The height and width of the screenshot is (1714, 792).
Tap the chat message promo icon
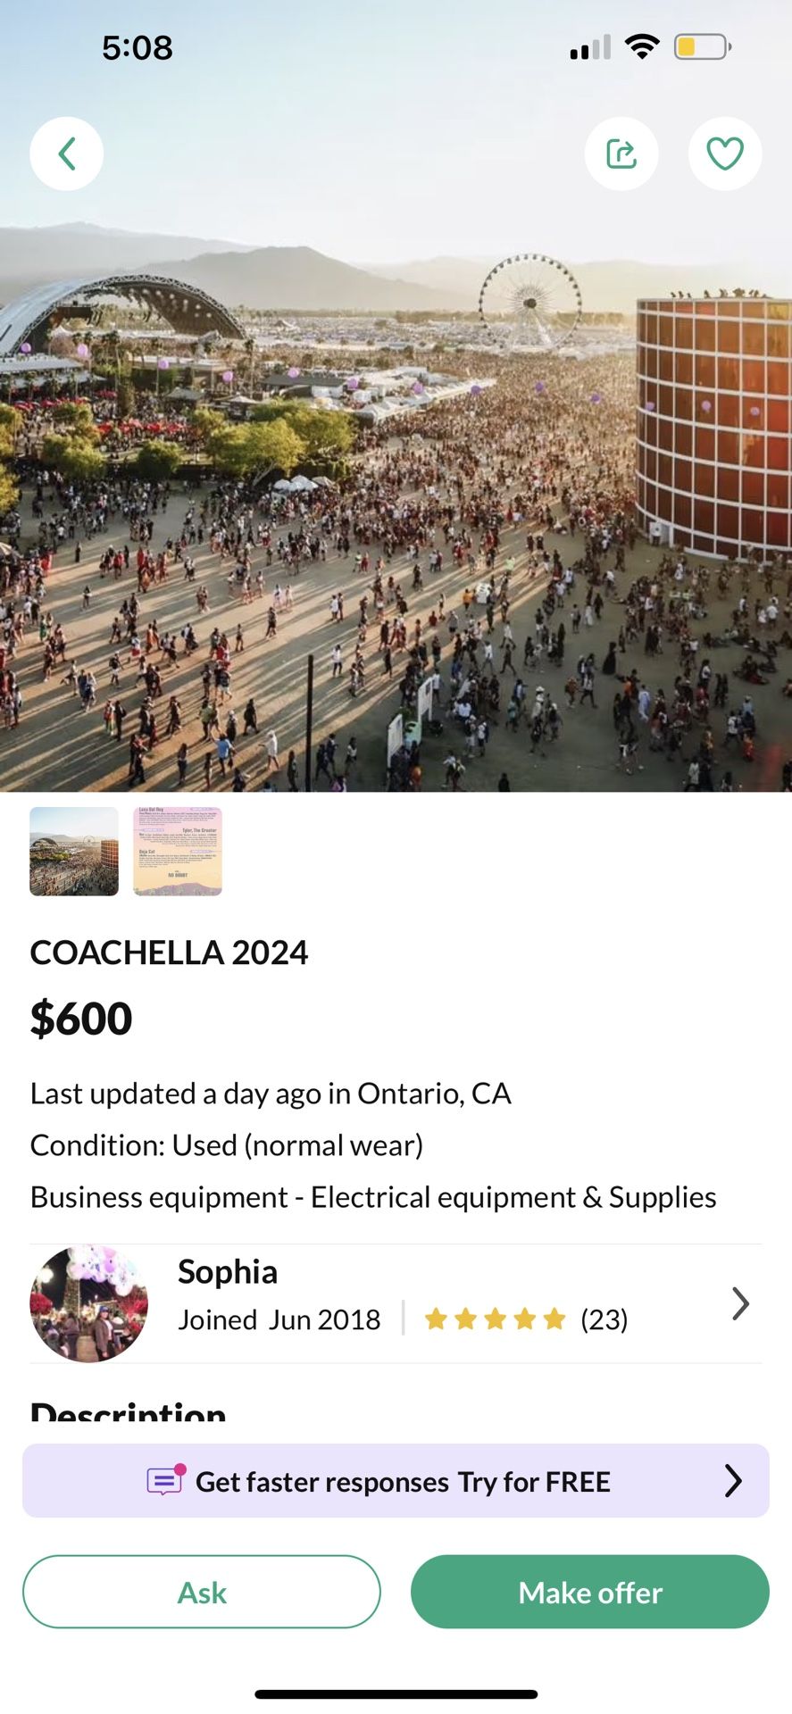pyautogui.click(x=166, y=1481)
